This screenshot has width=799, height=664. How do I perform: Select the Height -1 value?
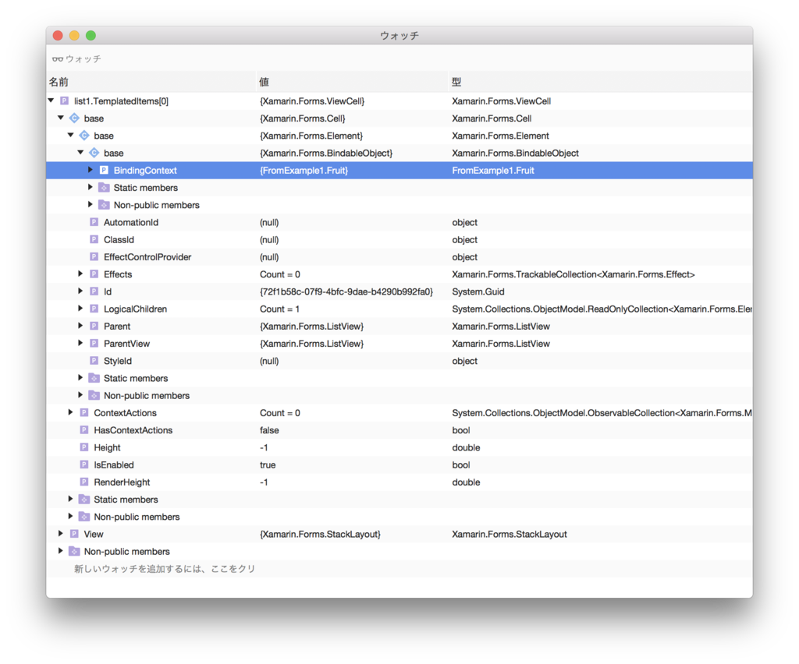[x=264, y=447]
